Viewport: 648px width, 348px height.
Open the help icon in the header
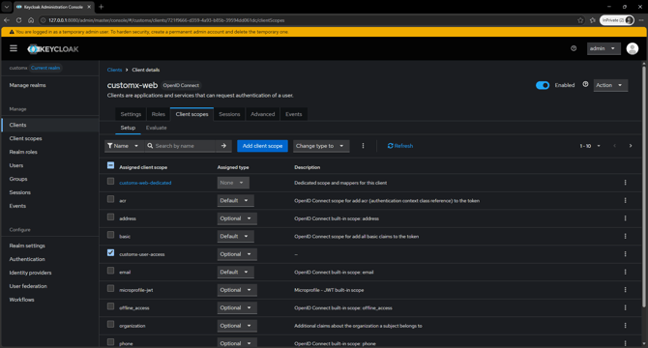pyautogui.click(x=574, y=48)
